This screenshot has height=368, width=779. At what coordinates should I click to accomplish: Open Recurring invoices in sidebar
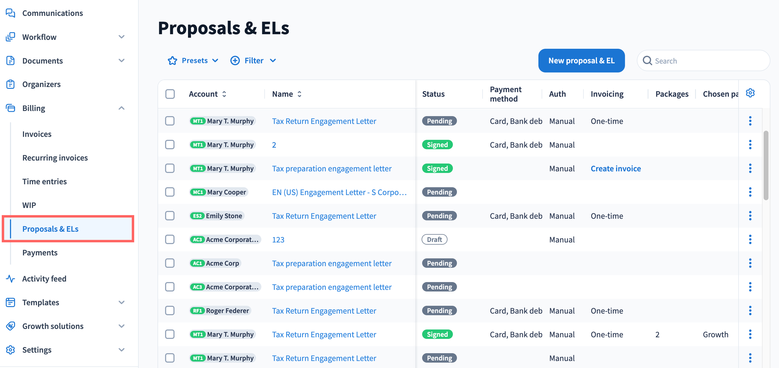point(55,158)
